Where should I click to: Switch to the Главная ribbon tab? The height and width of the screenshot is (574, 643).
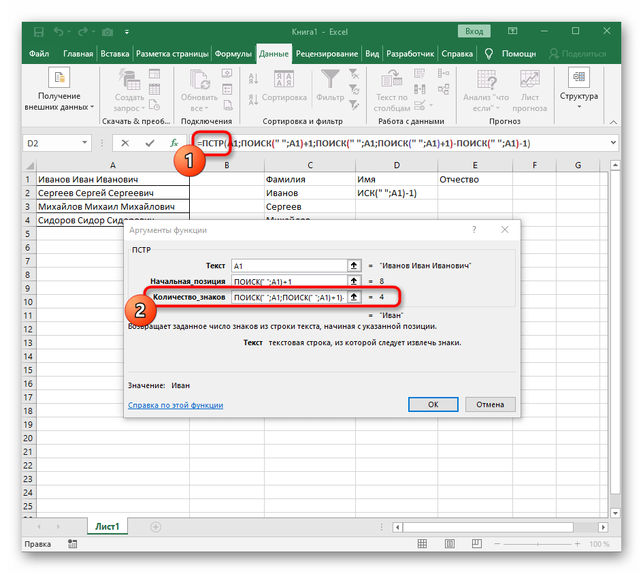click(x=78, y=54)
